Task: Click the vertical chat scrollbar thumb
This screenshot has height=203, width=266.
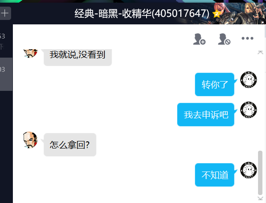Action: [x=260, y=173]
